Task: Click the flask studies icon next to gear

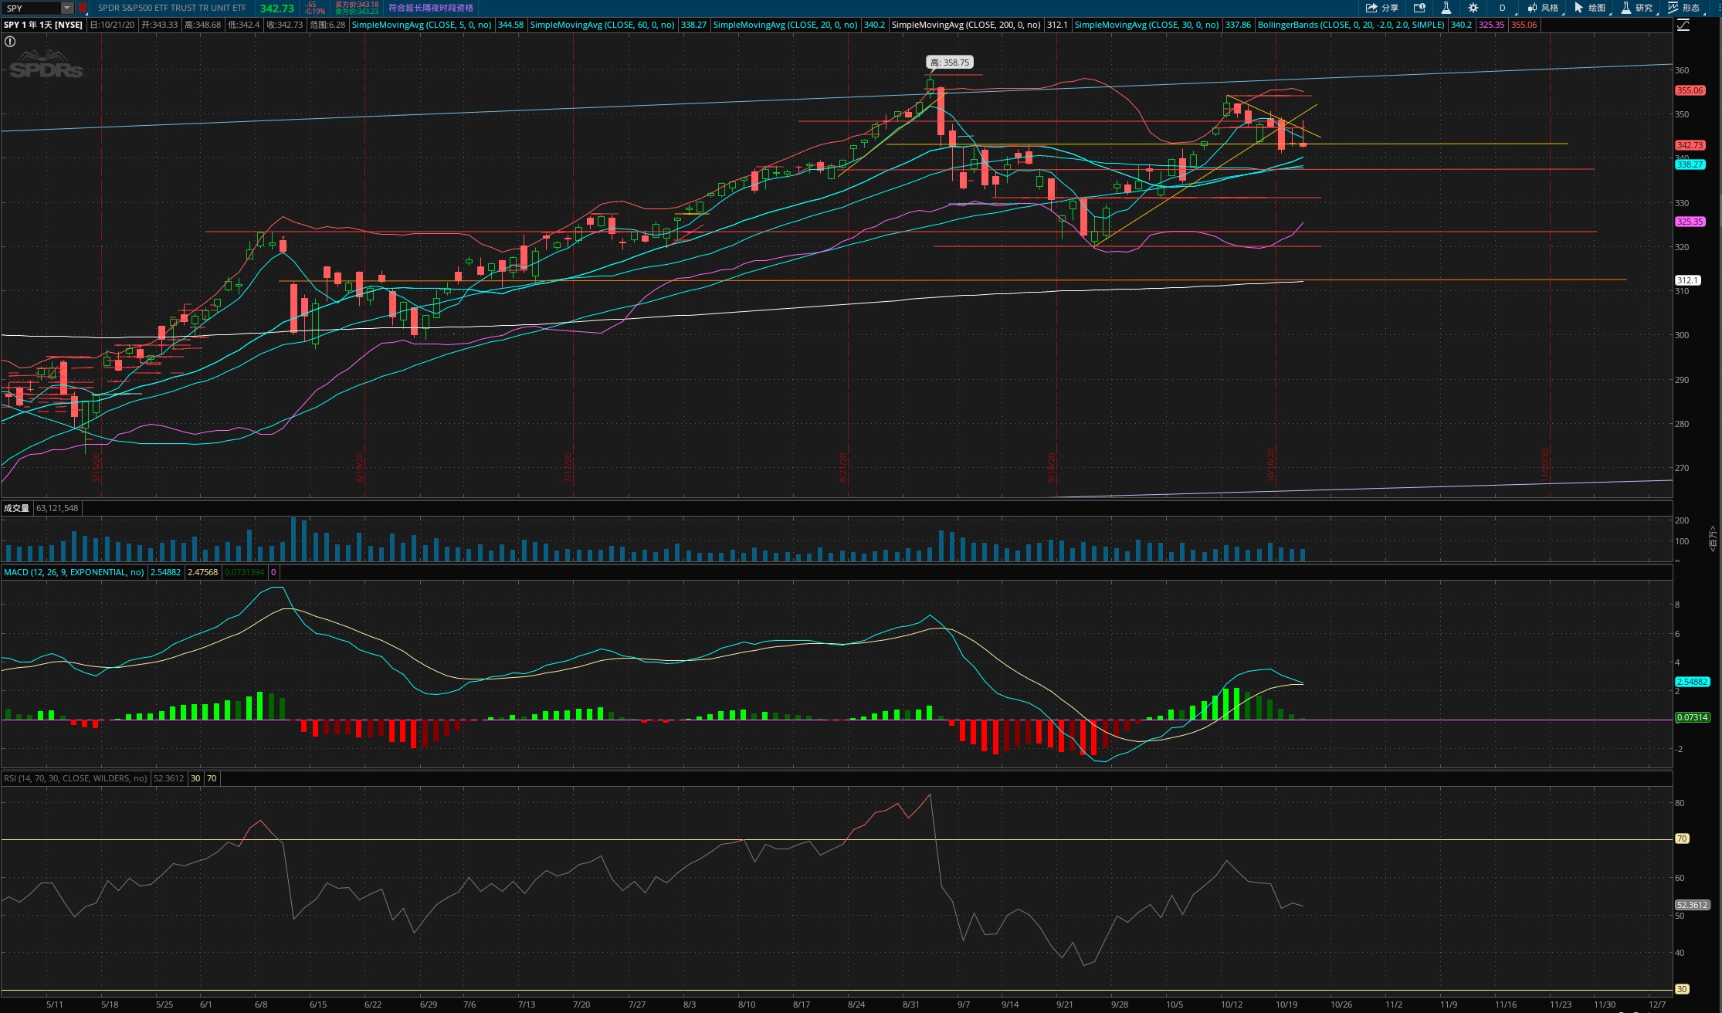Action: pyautogui.click(x=1446, y=8)
